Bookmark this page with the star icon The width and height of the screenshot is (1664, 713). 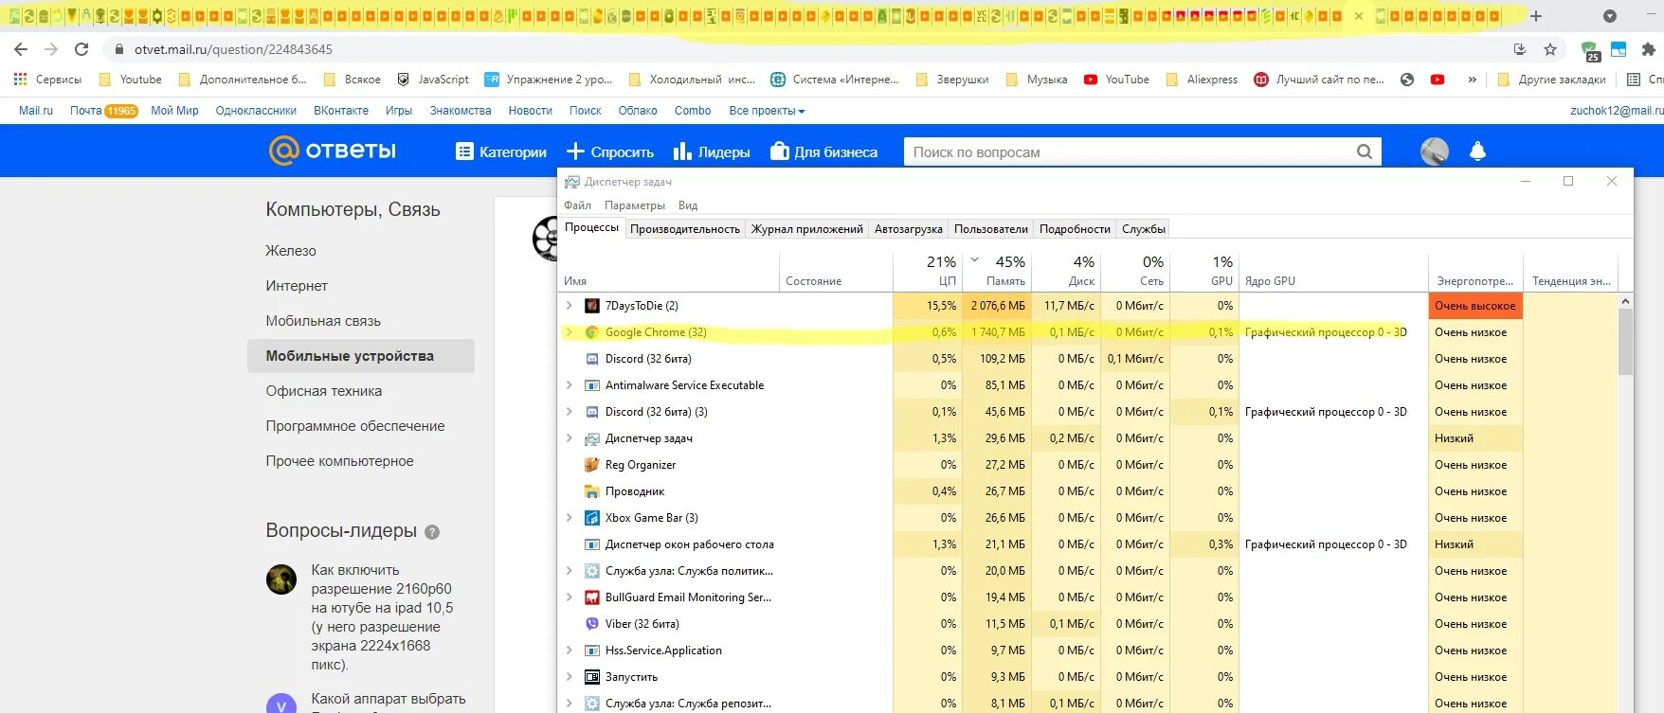[x=1550, y=49]
